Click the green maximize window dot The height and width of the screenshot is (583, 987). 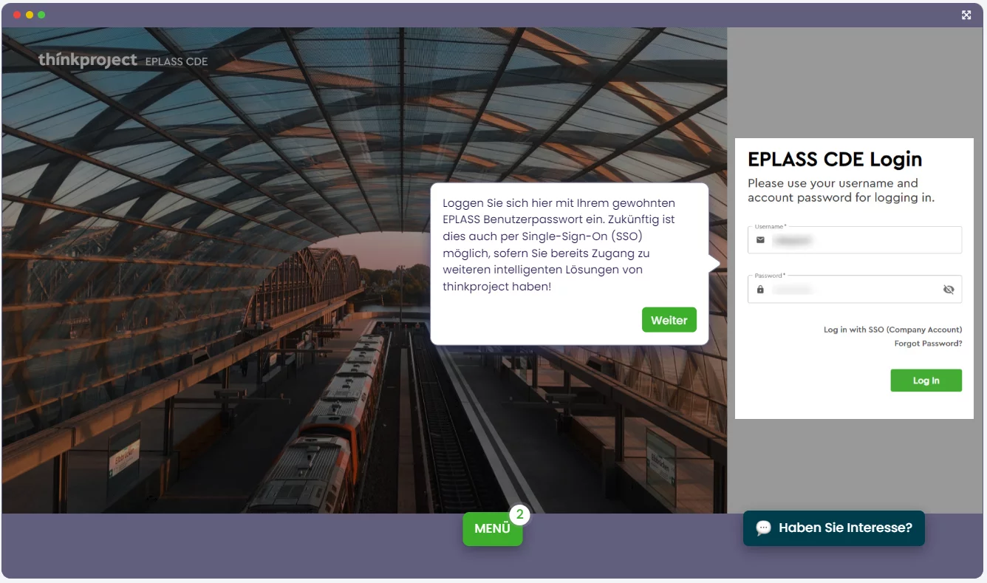[41, 15]
